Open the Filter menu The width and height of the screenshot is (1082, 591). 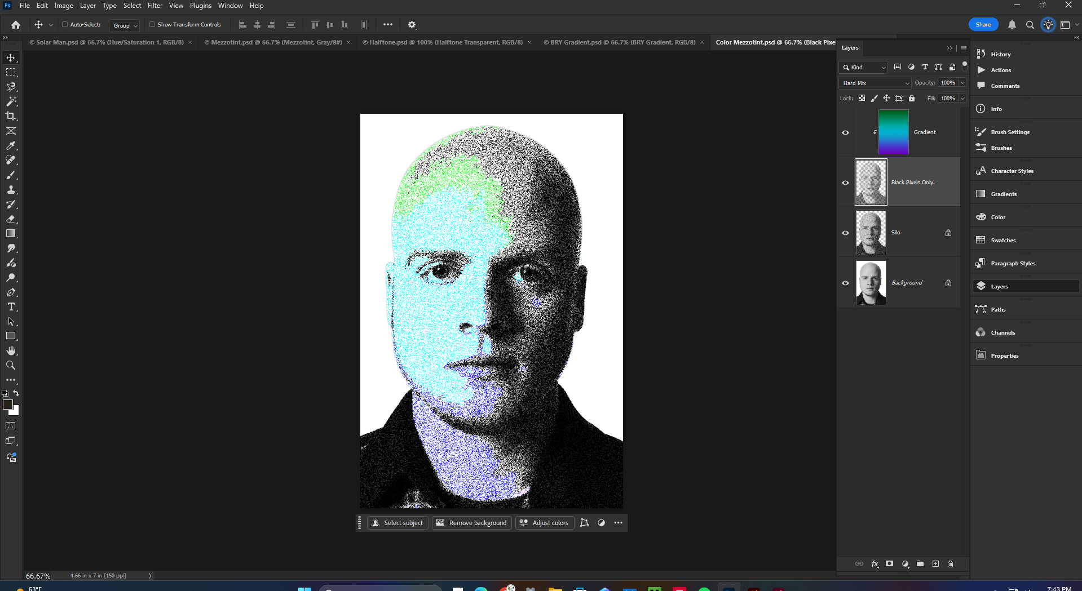155,6
